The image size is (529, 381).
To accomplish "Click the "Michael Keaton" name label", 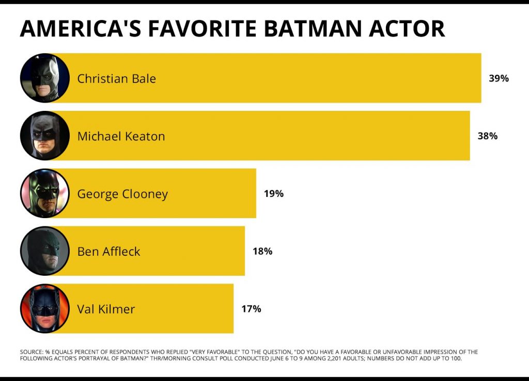I will point(121,137).
